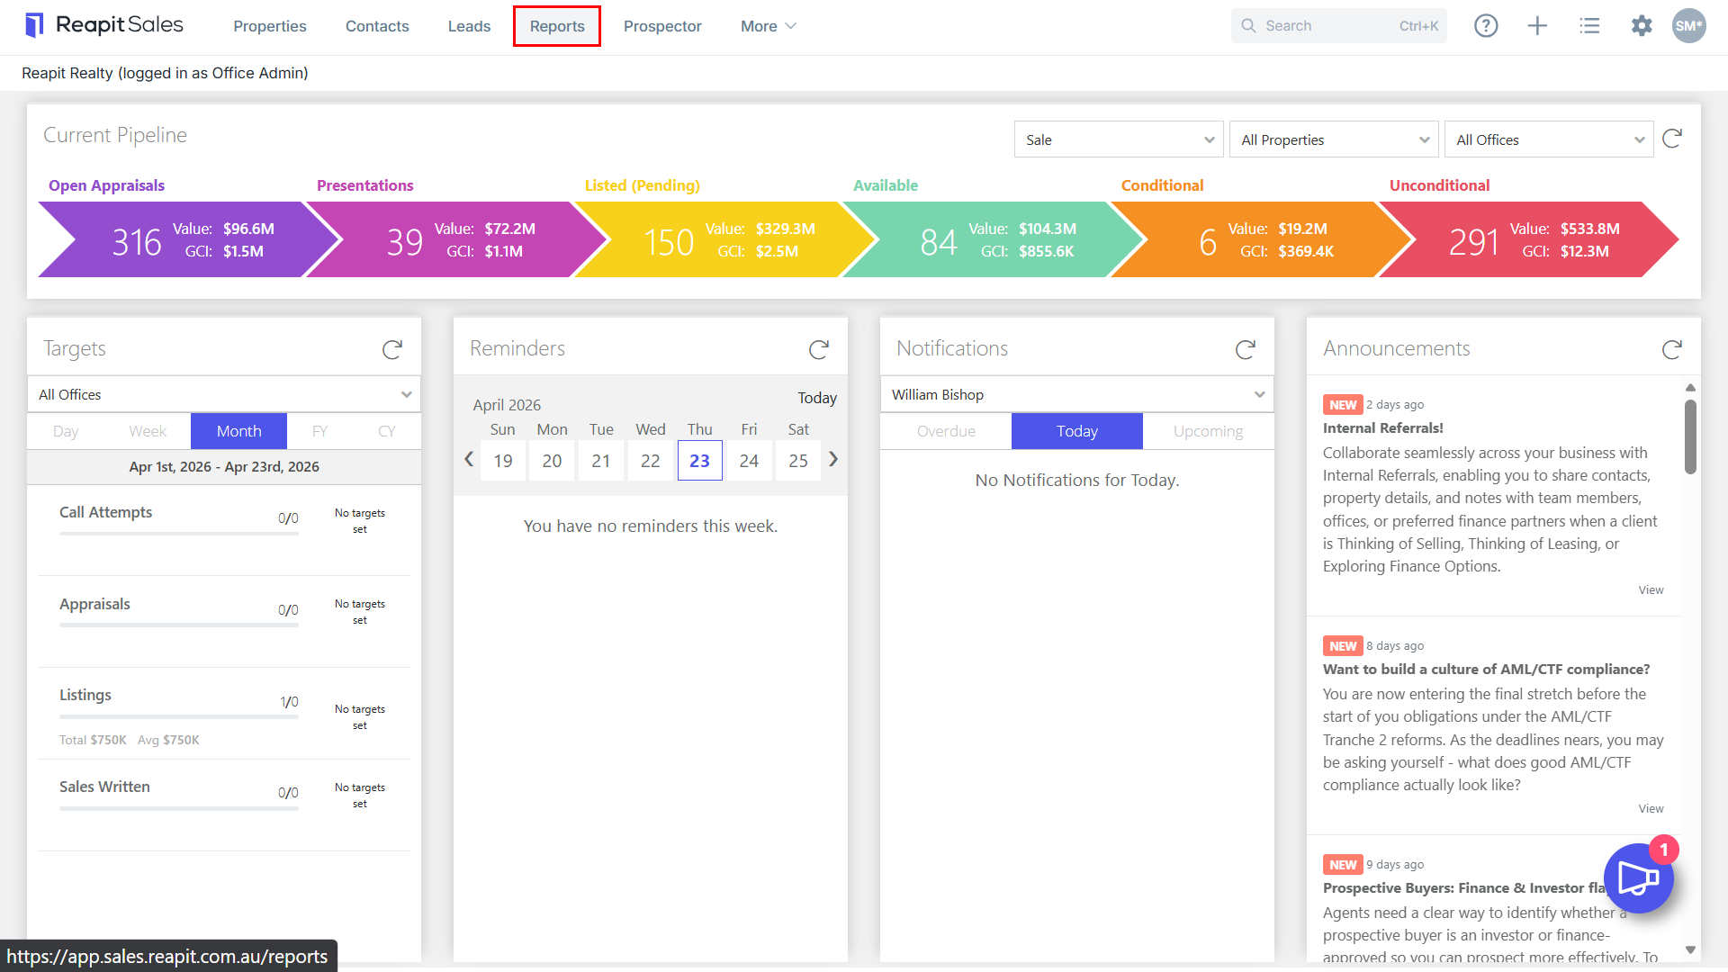
Task: Show Overdue notifications
Action: [946, 431]
